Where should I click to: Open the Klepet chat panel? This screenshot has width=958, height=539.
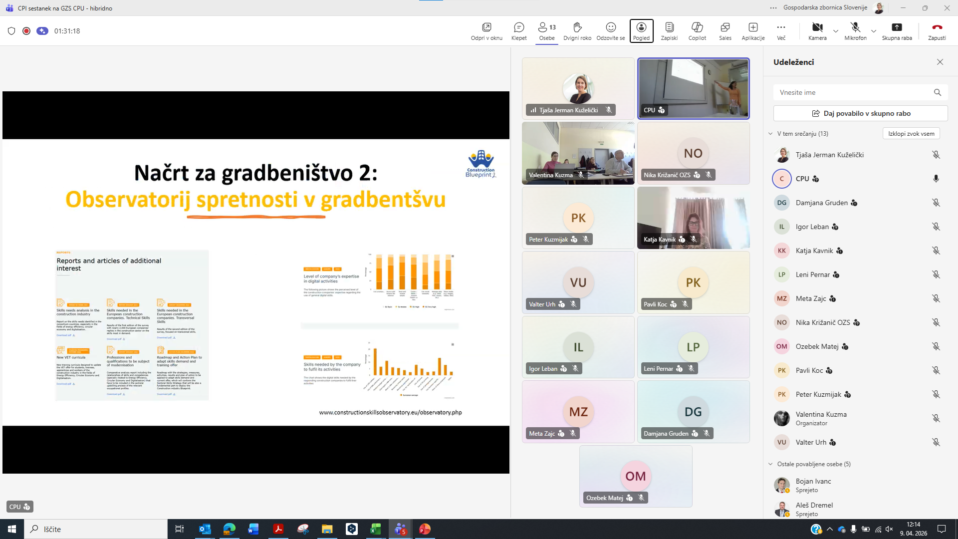tap(519, 31)
